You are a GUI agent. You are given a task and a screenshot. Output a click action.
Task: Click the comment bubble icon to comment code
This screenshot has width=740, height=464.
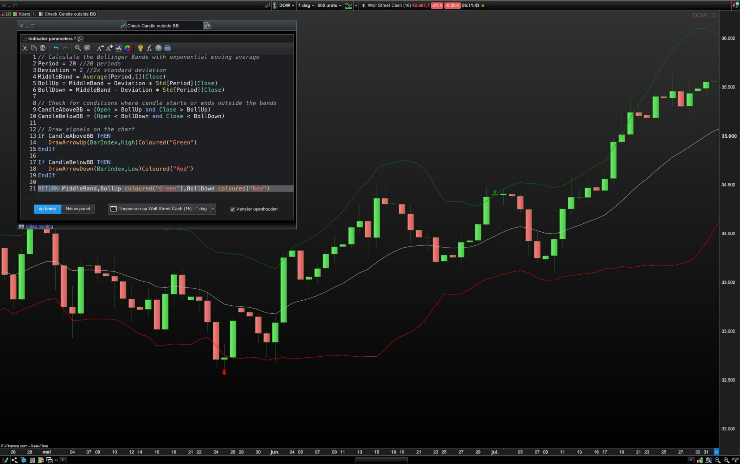87,48
